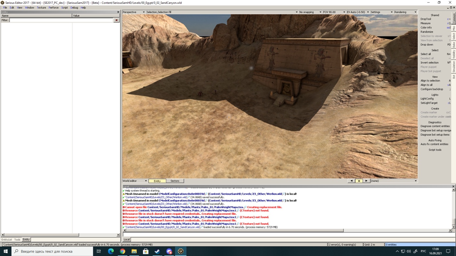This screenshot has width=456, height=256.
Task: Open LightConfig command
Action: point(427,99)
